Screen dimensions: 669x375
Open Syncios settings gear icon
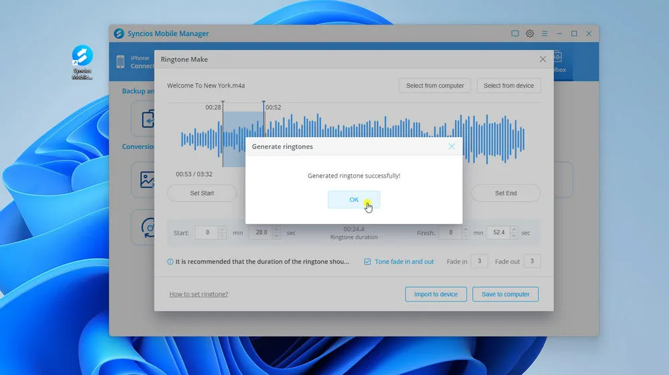529,33
